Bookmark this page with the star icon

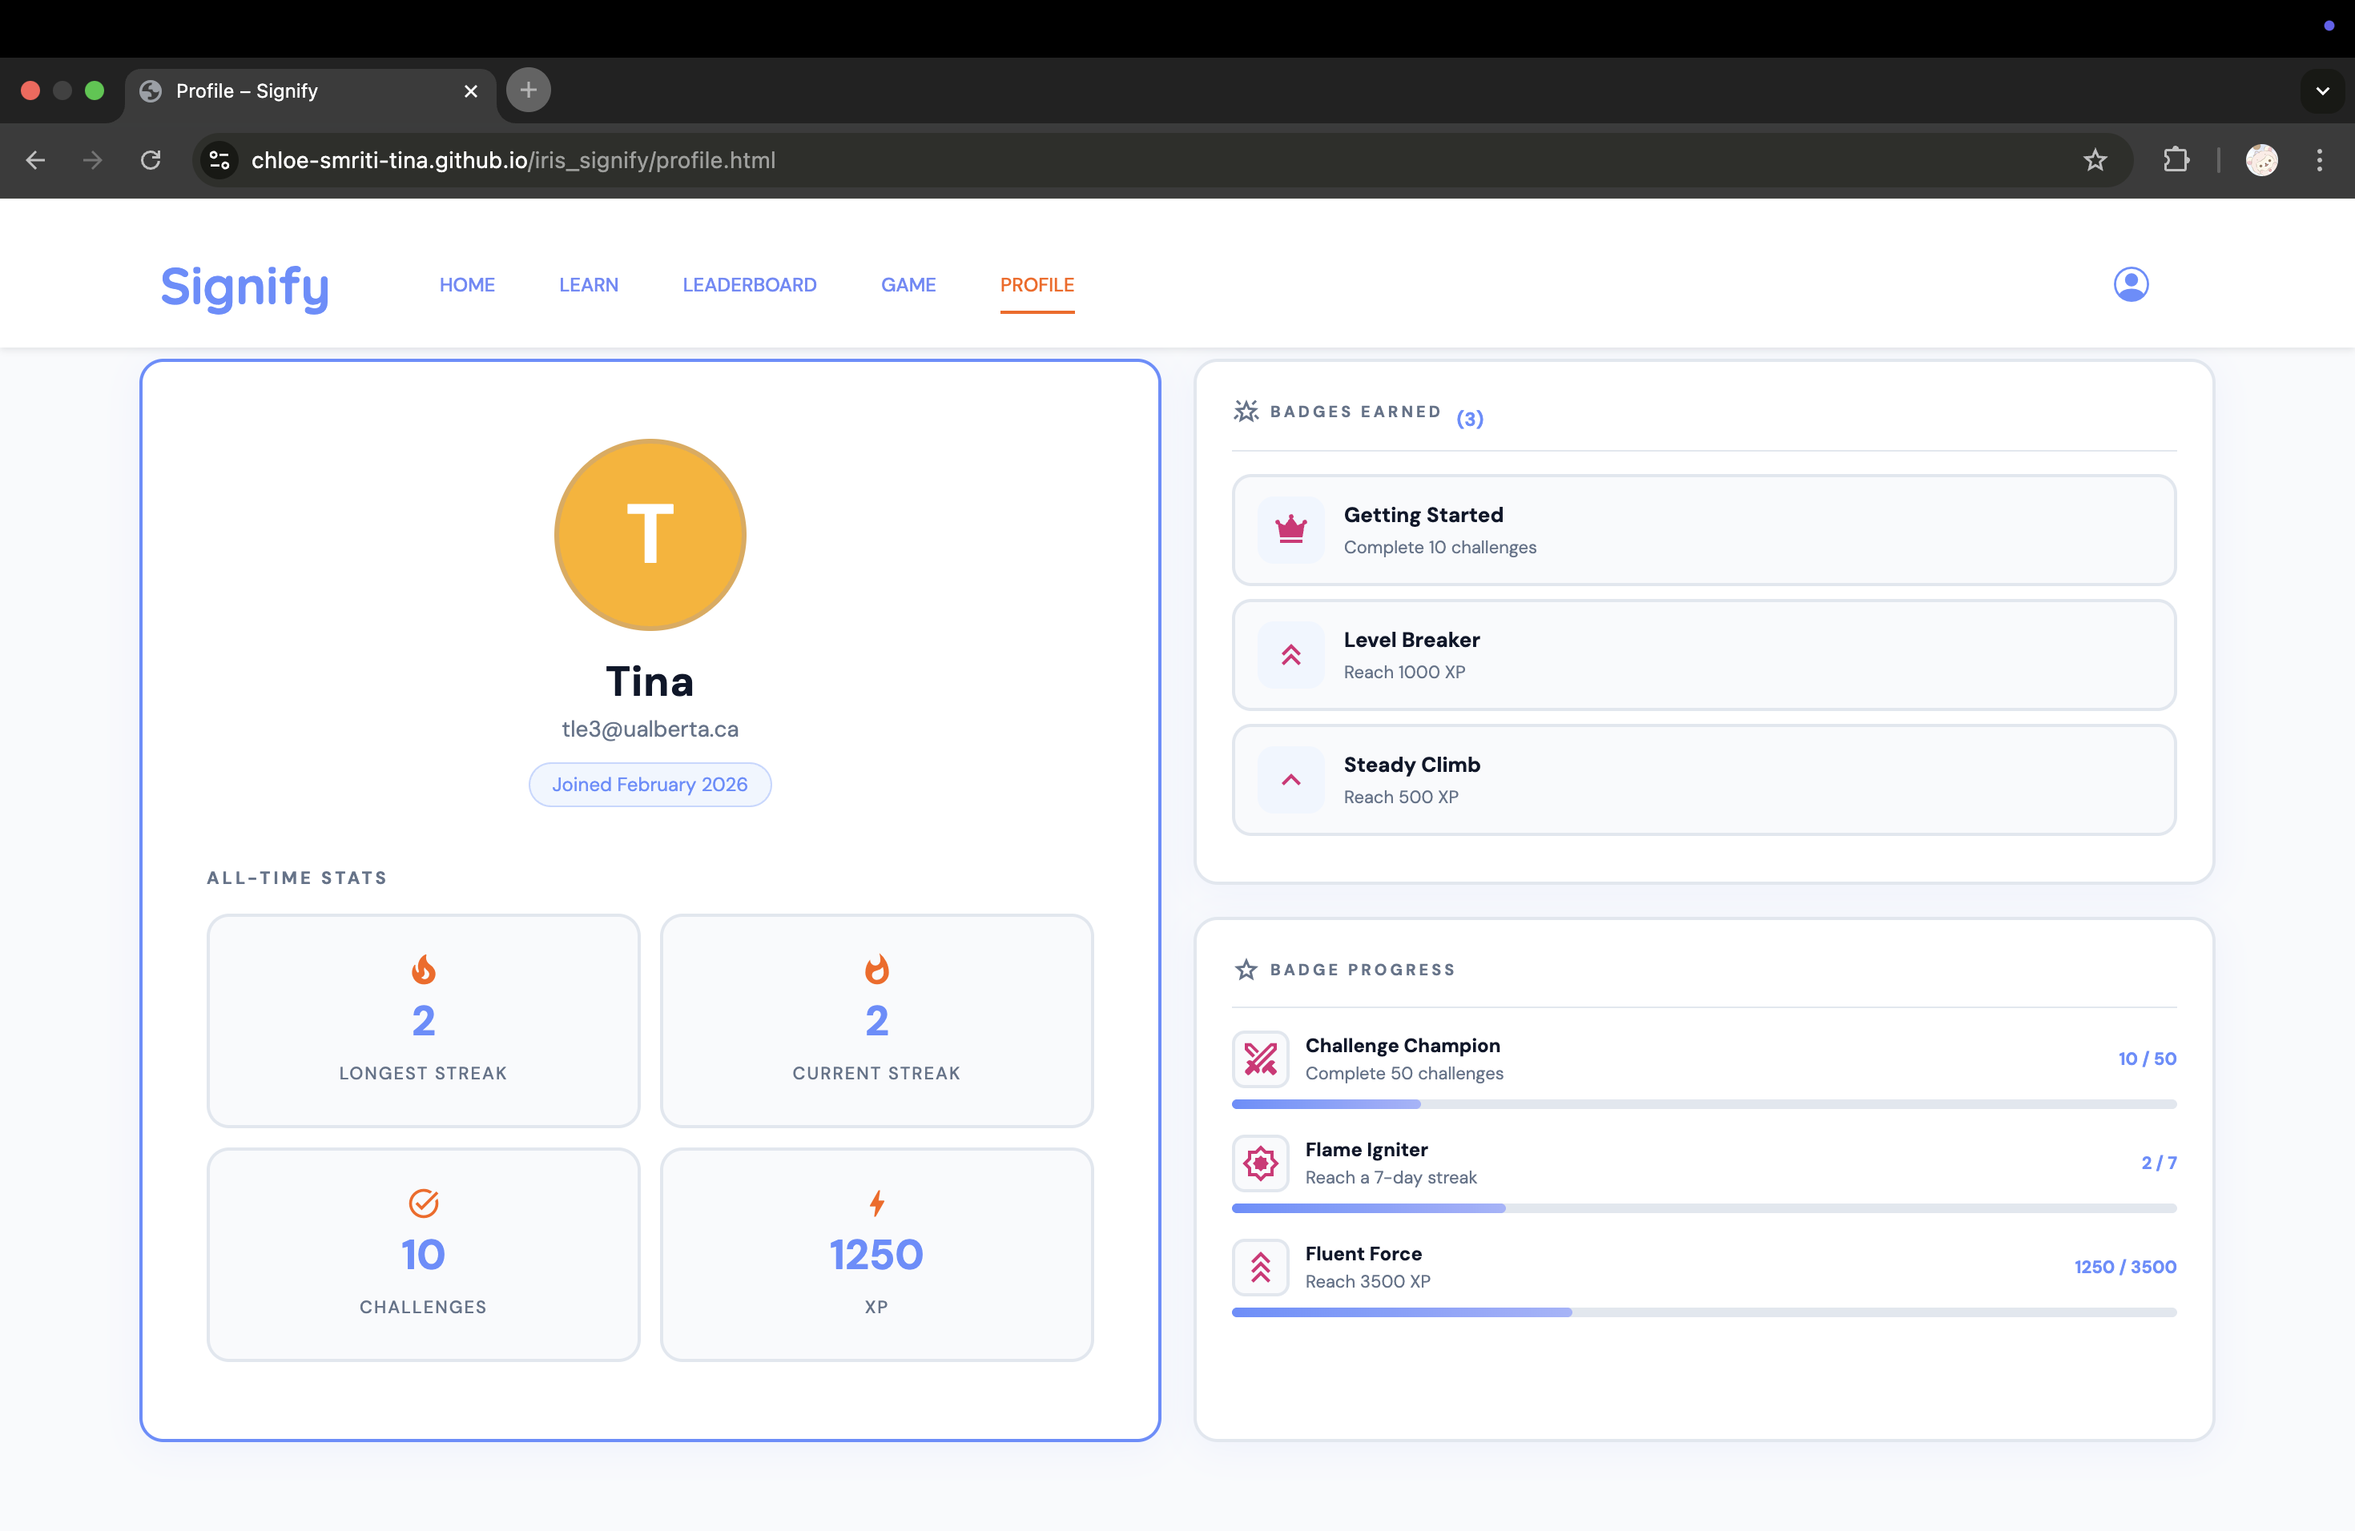tap(2095, 160)
